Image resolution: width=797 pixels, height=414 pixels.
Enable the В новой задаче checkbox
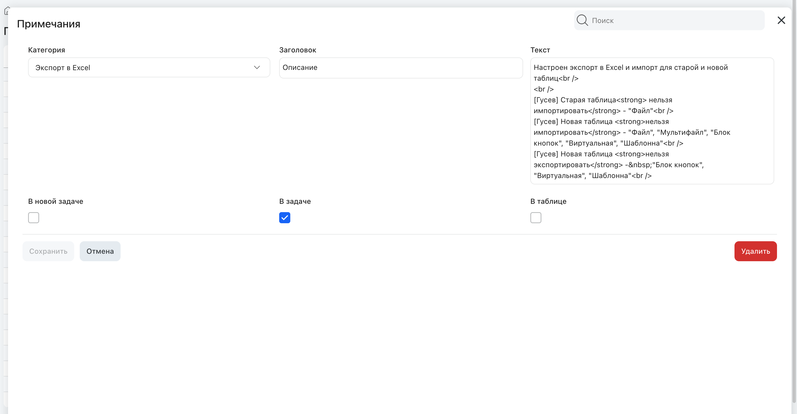pos(34,218)
